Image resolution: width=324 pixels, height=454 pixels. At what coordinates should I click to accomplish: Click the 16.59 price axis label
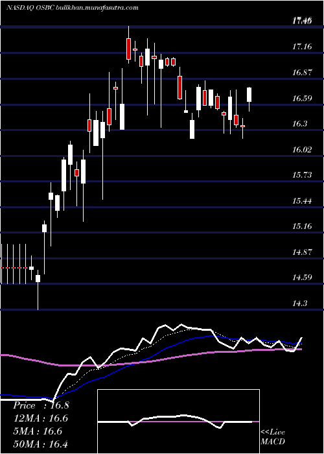coord(302,98)
